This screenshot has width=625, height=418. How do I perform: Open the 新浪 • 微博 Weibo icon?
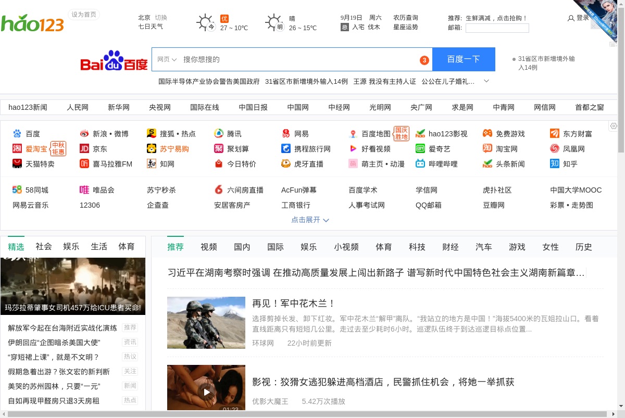point(84,134)
